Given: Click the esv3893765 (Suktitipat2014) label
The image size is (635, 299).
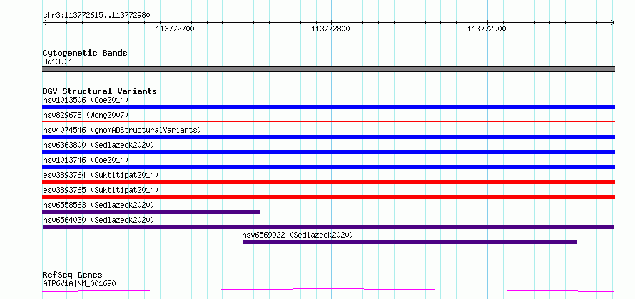Looking at the screenshot, I should click(x=101, y=190).
